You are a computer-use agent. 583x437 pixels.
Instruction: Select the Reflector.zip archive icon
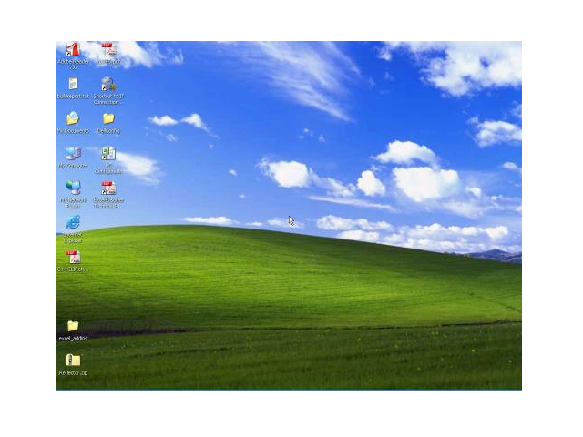(73, 361)
